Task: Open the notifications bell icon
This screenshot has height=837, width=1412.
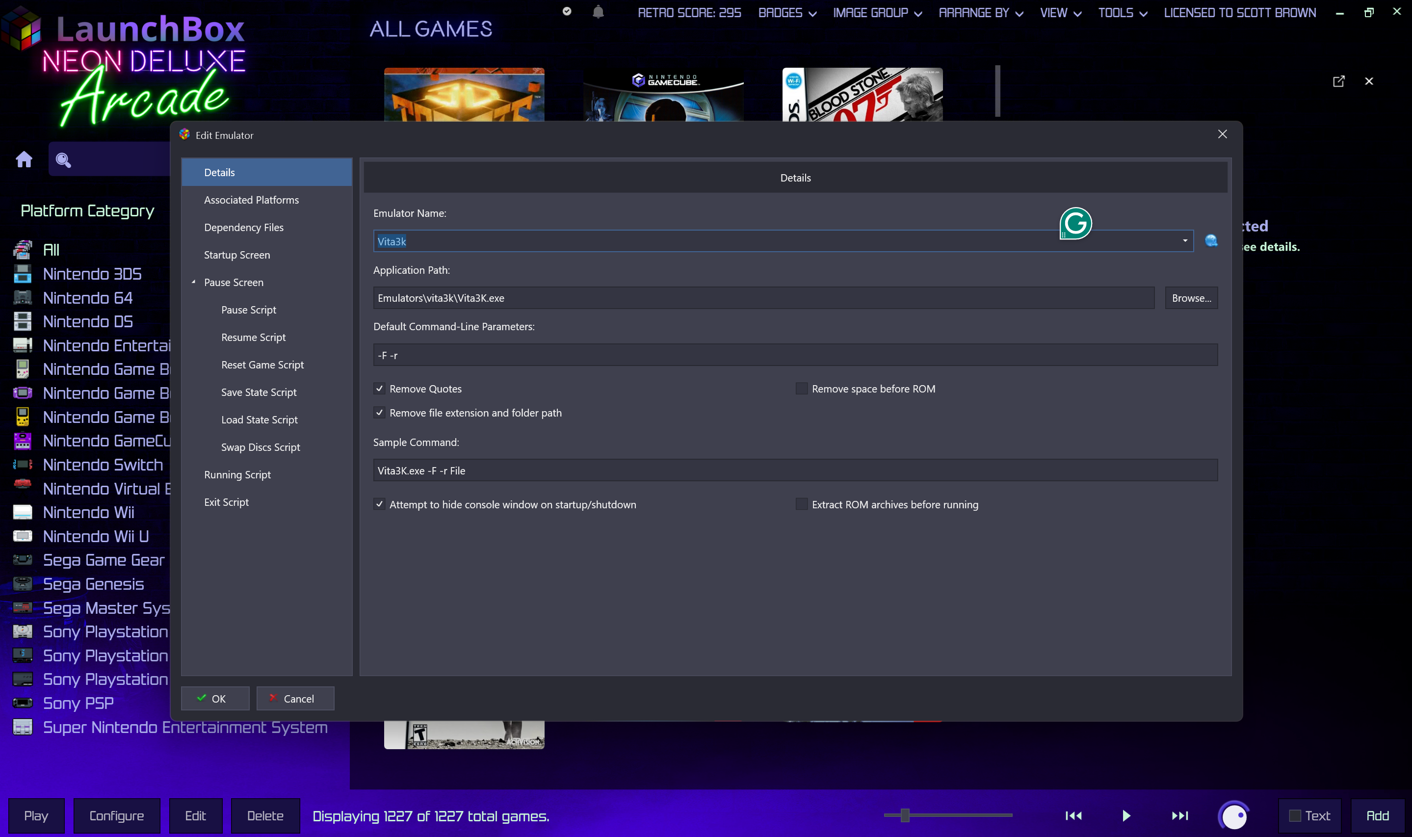Action: 598,12
